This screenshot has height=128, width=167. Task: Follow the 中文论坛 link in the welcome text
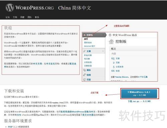coord(50,64)
